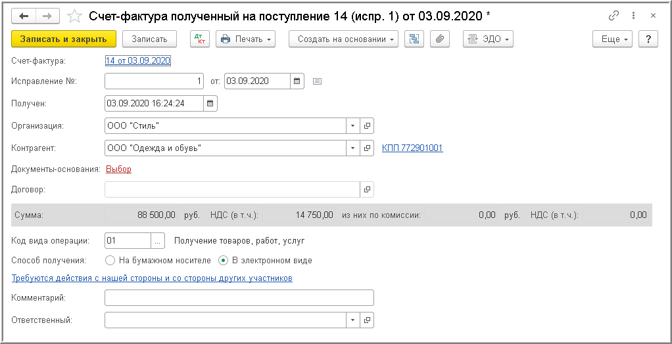Expand the Организация dropdown list
672x344 pixels.
(354, 125)
